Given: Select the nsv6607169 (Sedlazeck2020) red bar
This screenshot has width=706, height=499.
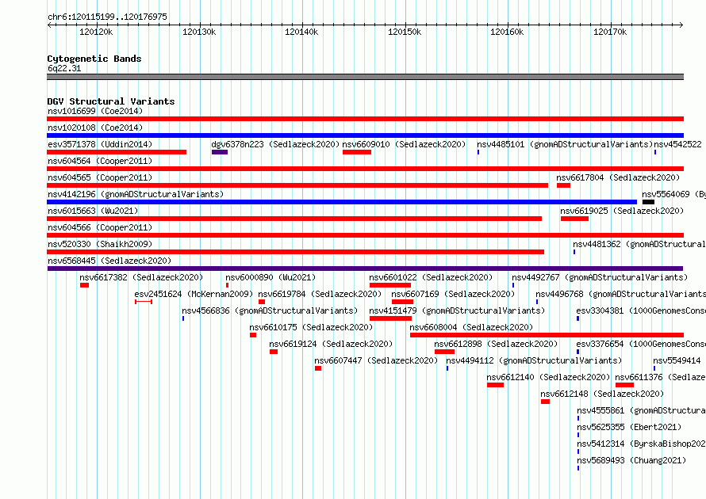Looking at the screenshot, I should [x=402, y=302].
